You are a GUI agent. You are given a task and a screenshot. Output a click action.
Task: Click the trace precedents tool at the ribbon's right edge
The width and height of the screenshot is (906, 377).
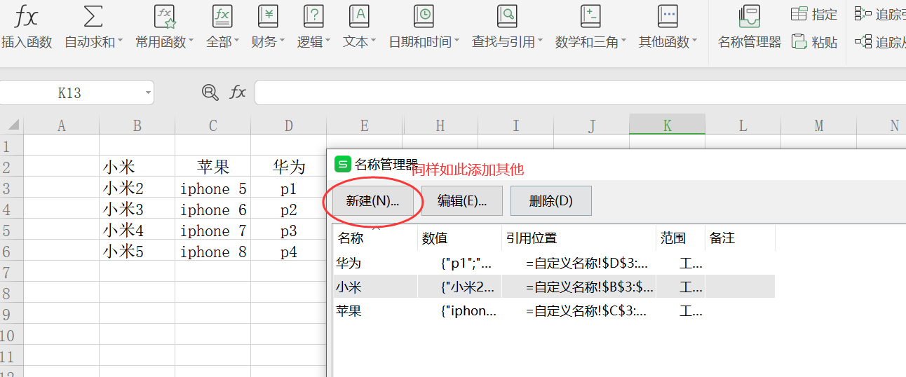click(880, 14)
